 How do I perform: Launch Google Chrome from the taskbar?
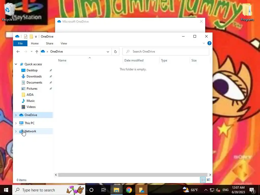coord(129,190)
